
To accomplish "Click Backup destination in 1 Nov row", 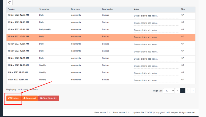I will click(x=106, y=80).
